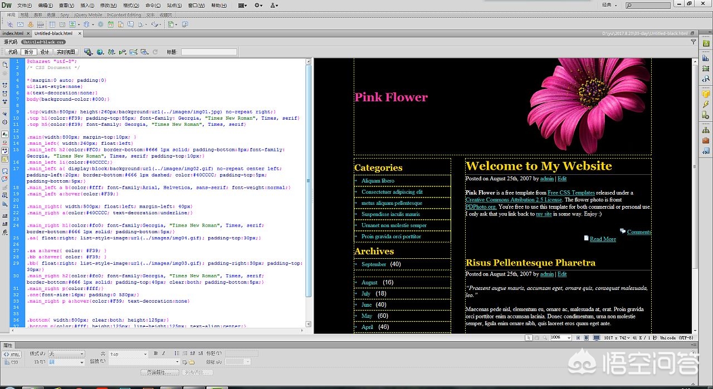Open the site management icon menu in title bar

click(274, 5)
